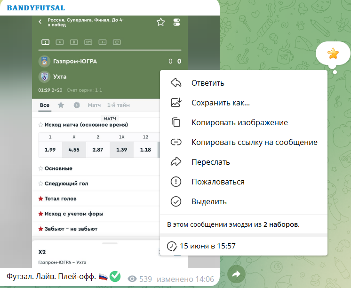Click the video stream icon
Image resolution: width=351 pixels, height=288 pixels.
coord(60,42)
